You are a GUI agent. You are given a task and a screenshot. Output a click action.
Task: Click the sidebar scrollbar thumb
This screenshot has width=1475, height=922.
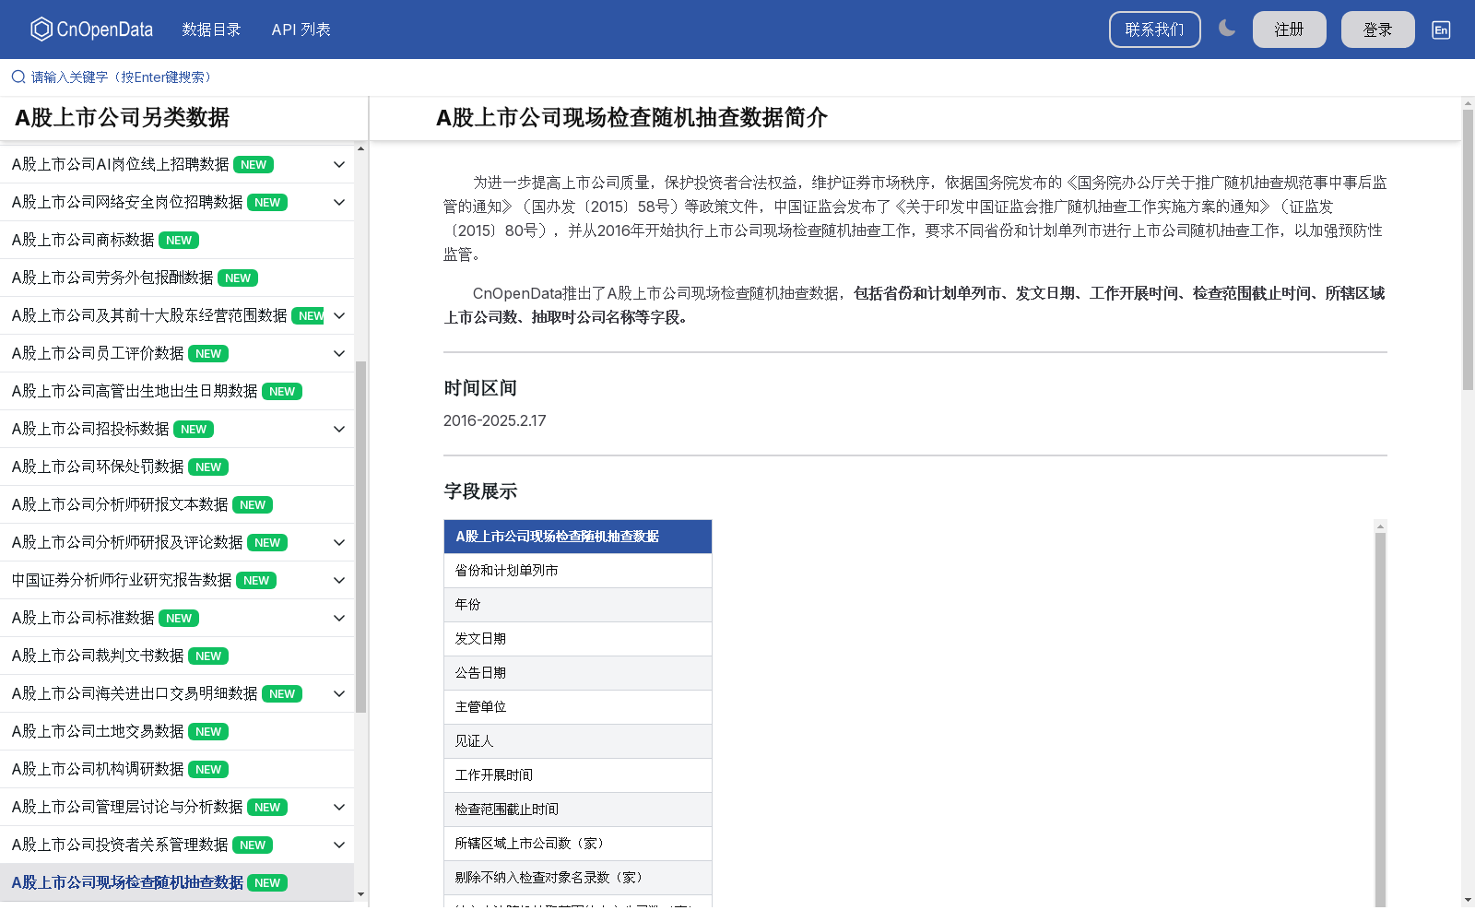360,537
